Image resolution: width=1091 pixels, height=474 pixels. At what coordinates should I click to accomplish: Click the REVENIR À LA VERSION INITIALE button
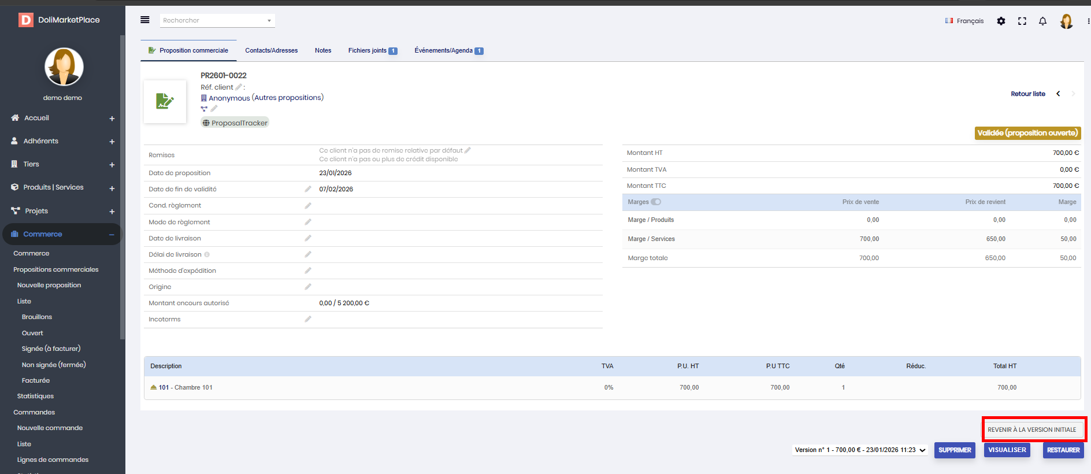(1032, 429)
